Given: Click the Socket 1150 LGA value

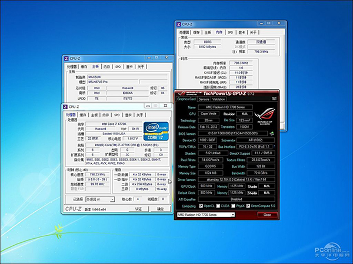Looking at the screenshot, I should pyautogui.click(x=114, y=134).
